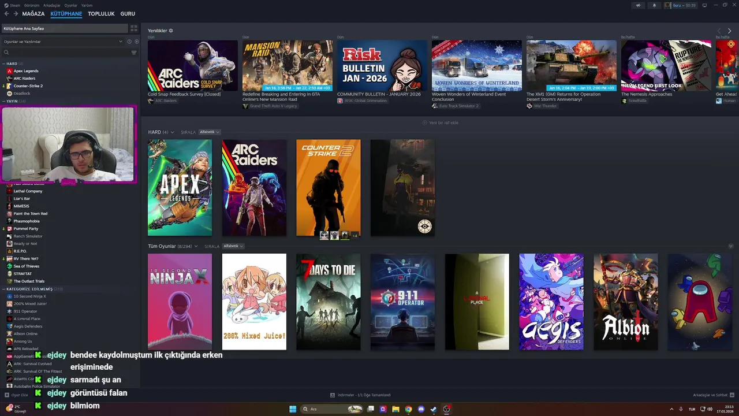The width and height of the screenshot is (739, 416).
Task: Open HARD shelf dropdown chevron
Action: click(172, 132)
